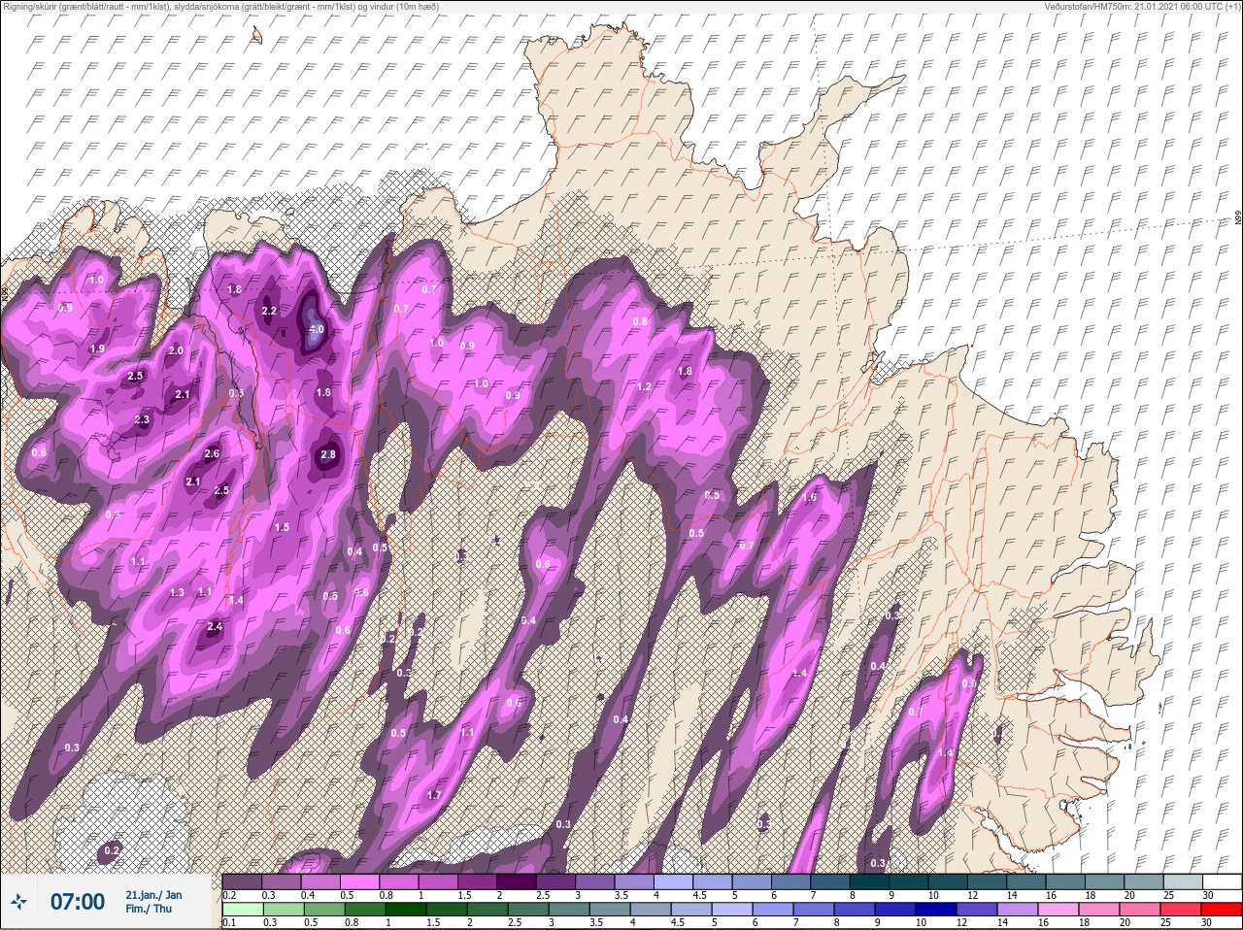
Task: Click the 1.9 precipitation value on the map
Action: point(97,349)
